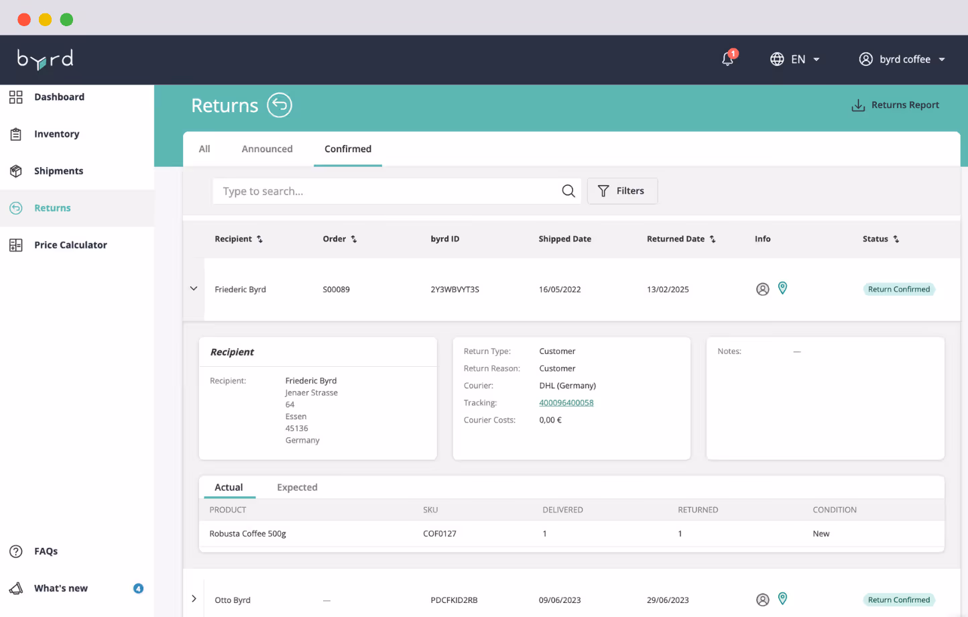The image size is (968, 617).
Task: Select the Inventory sidebar icon
Action: pyautogui.click(x=16, y=133)
